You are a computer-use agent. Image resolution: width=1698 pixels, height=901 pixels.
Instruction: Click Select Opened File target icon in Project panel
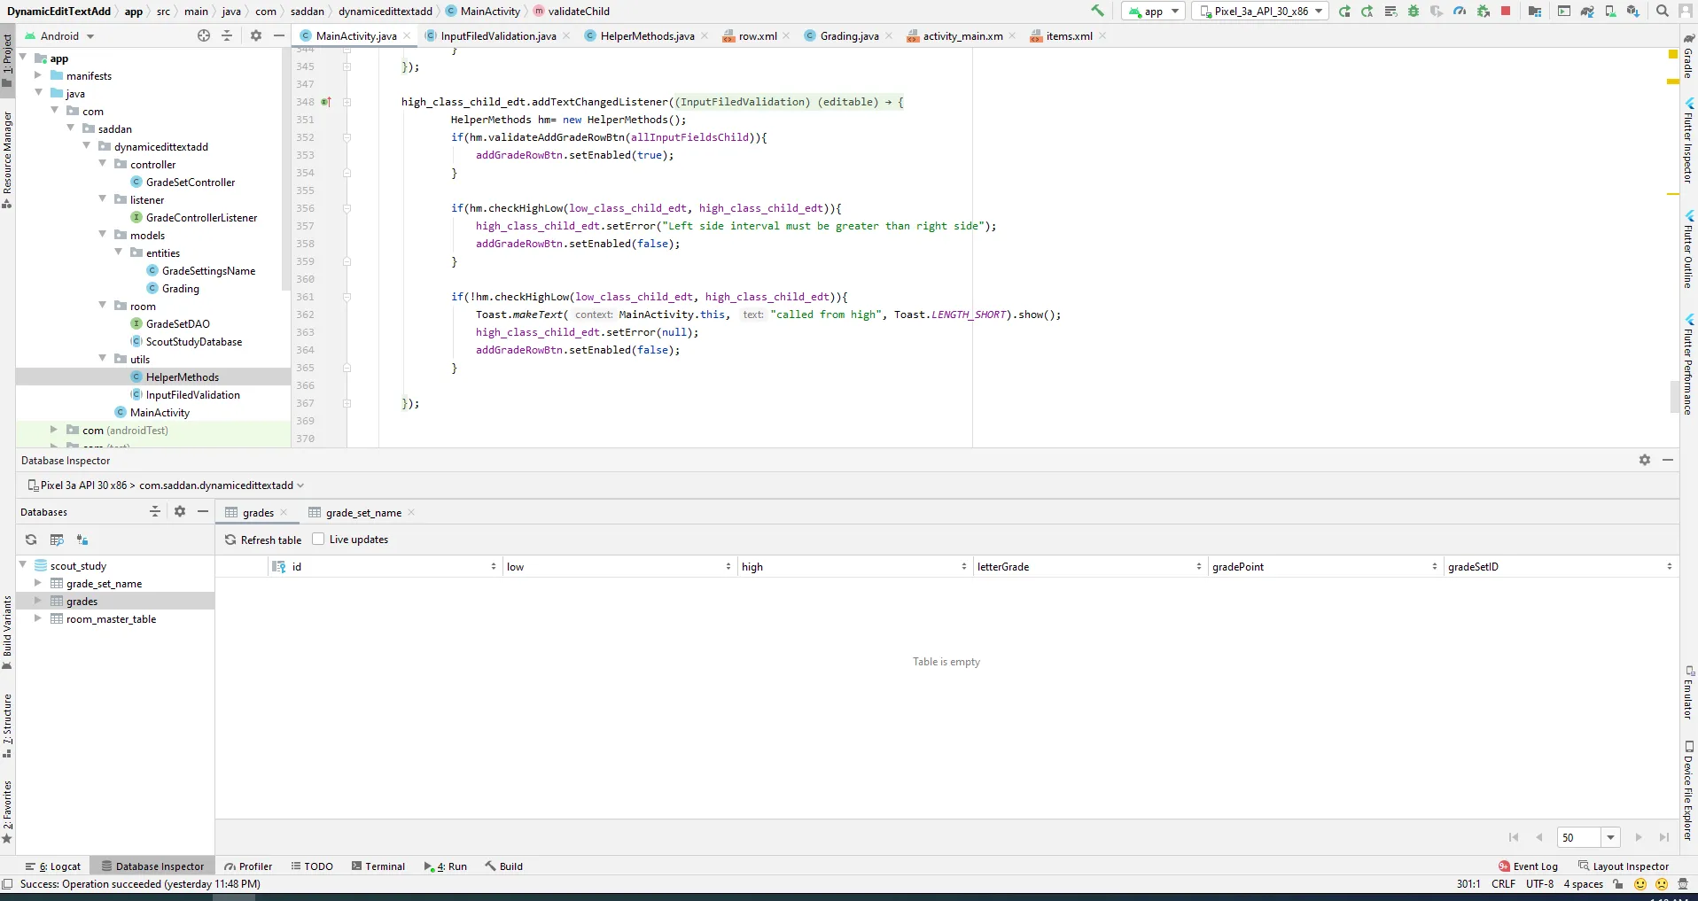[x=204, y=35]
